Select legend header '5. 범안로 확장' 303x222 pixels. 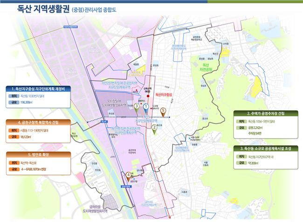[38, 155]
